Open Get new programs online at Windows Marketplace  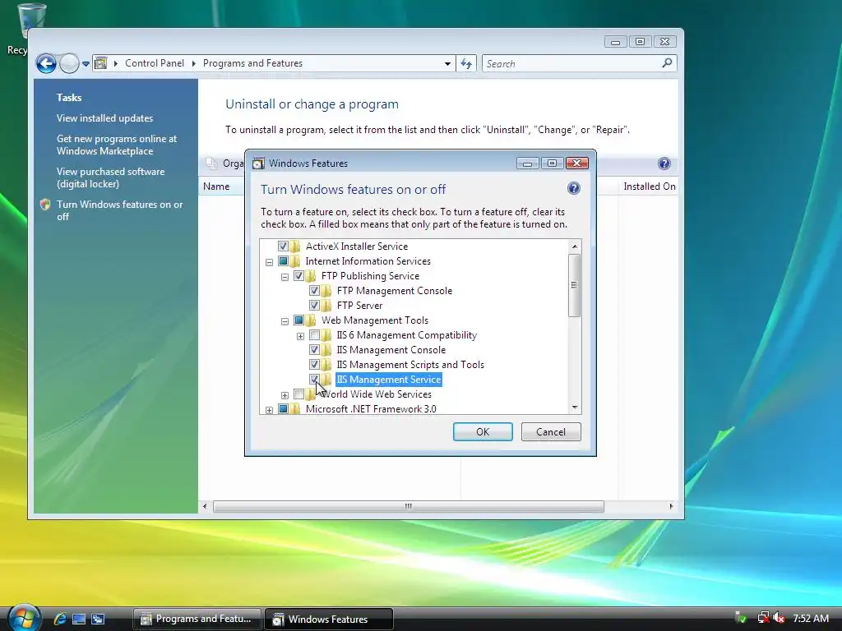point(117,145)
